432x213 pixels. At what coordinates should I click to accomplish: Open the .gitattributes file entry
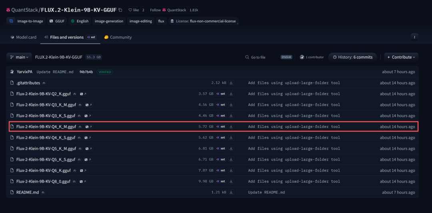click(x=28, y=83)
